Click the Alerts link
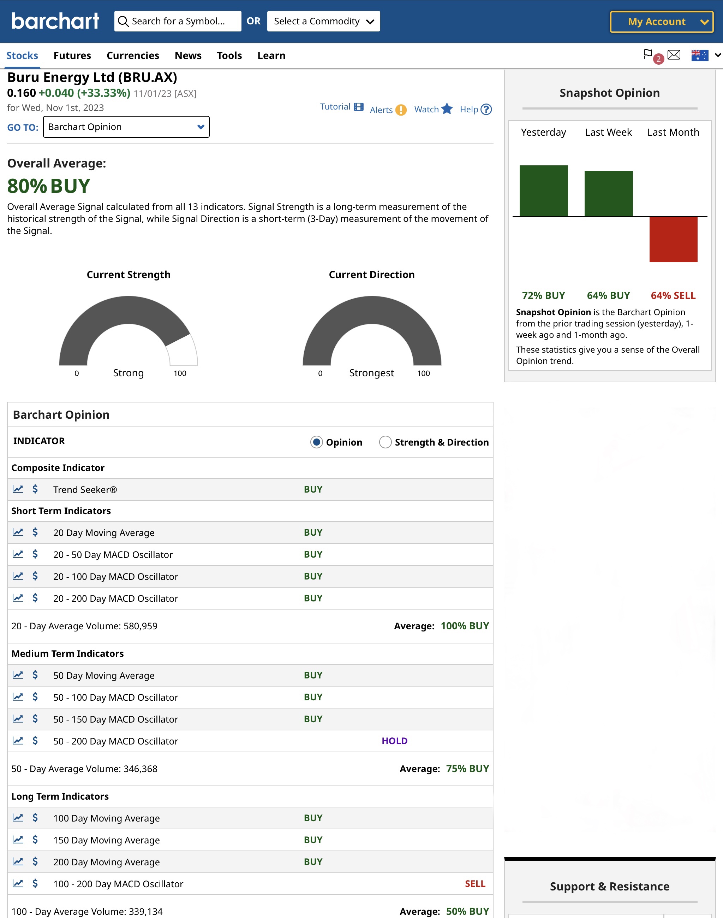 coord(381,110)
